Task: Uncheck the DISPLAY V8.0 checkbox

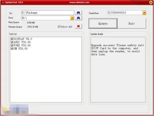Action: tap(12, 39)
